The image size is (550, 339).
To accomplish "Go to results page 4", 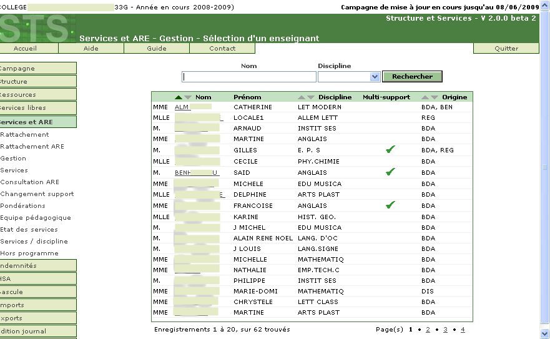I will tap(463, 330).
